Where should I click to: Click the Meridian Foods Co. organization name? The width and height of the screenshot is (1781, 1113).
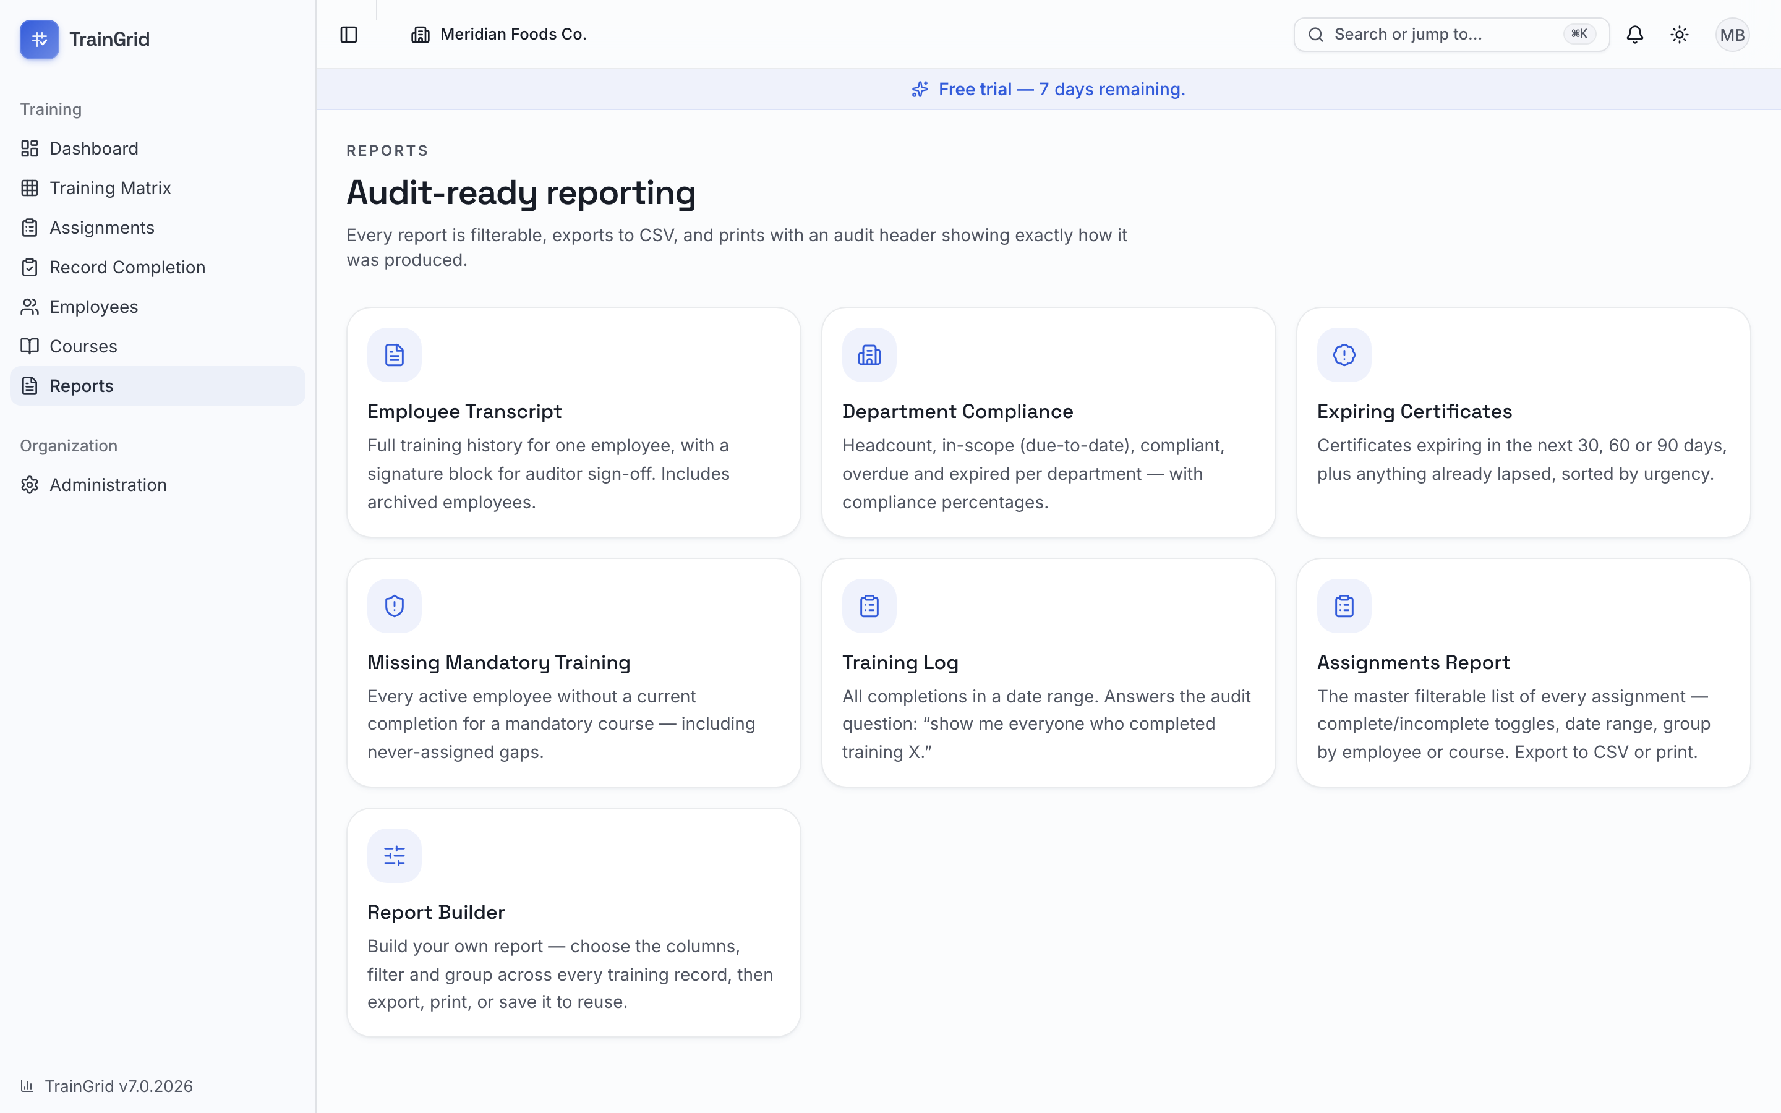pos(513,35)
